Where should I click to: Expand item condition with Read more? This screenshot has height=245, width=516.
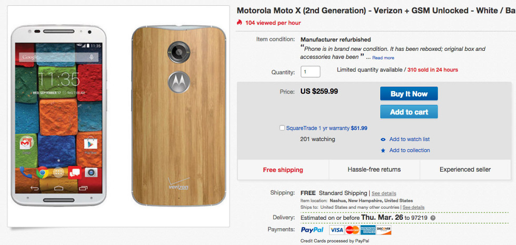tap(383, 58)
